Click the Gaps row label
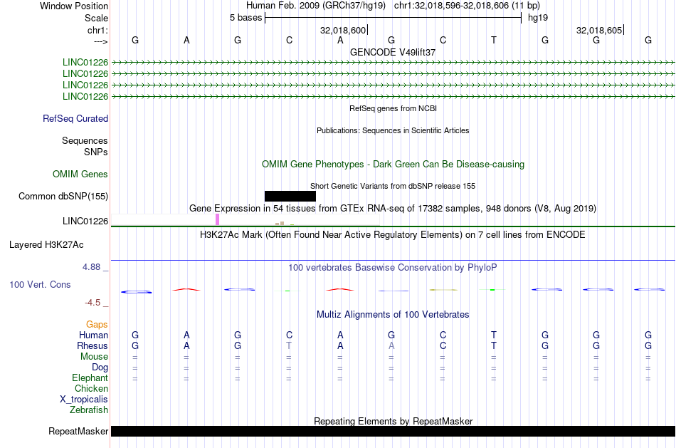 coord(97,325)
